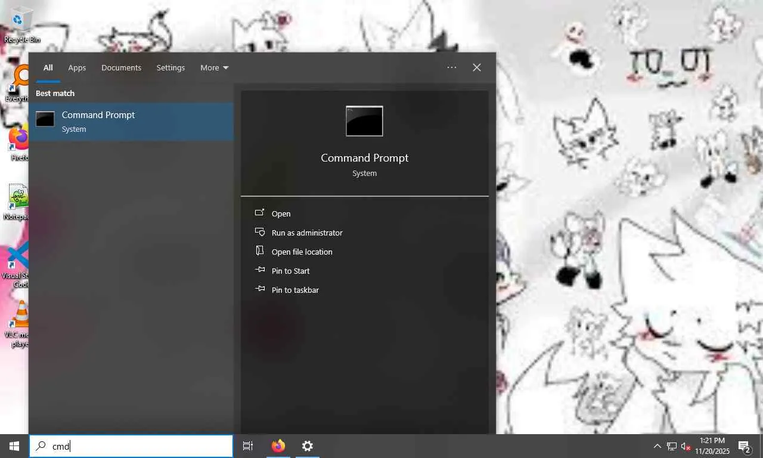Focus the taskbar search box containing cmd
This screenshot has width=763, height=458.
(131, 446)
